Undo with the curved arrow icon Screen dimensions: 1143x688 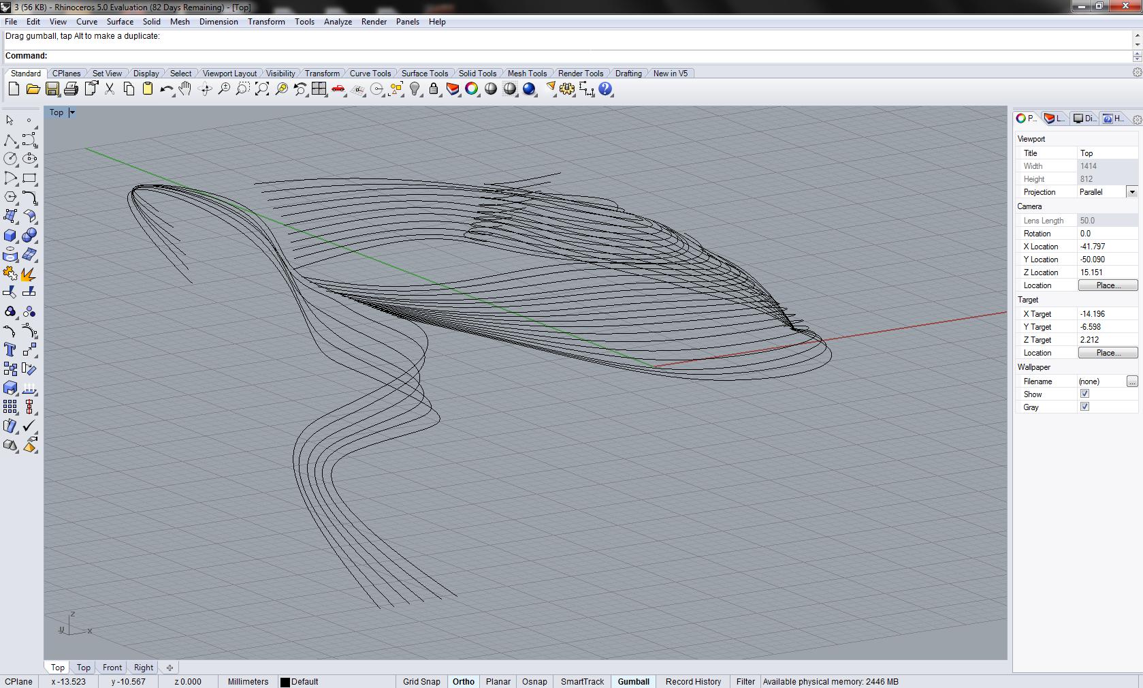[166, 89]
